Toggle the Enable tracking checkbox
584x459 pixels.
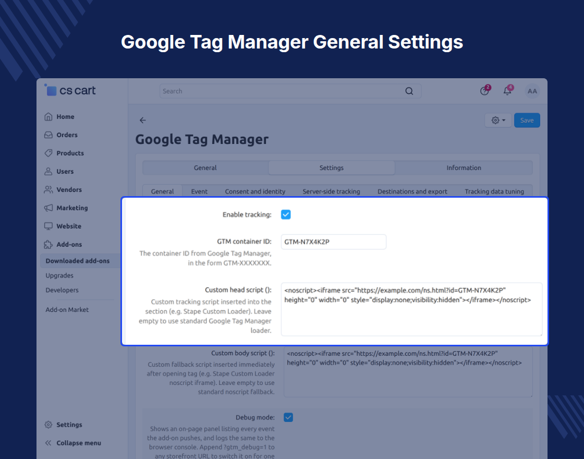pos(286,214)
